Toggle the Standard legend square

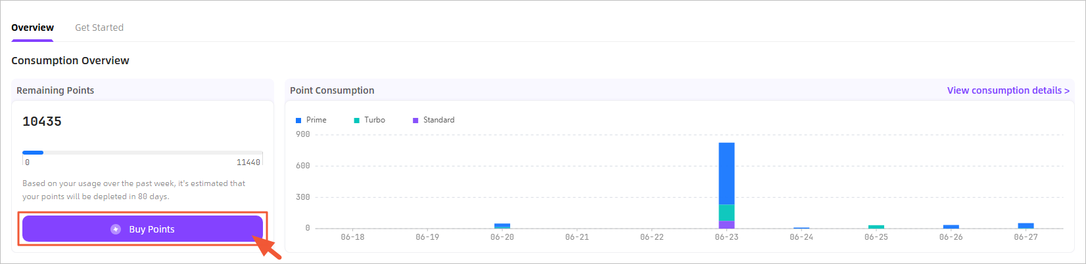[x=415, y=121]
